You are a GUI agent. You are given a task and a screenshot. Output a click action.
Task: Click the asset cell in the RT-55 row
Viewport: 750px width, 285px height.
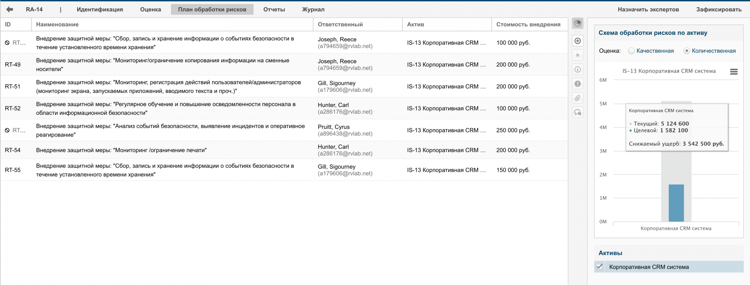point(447,170)
